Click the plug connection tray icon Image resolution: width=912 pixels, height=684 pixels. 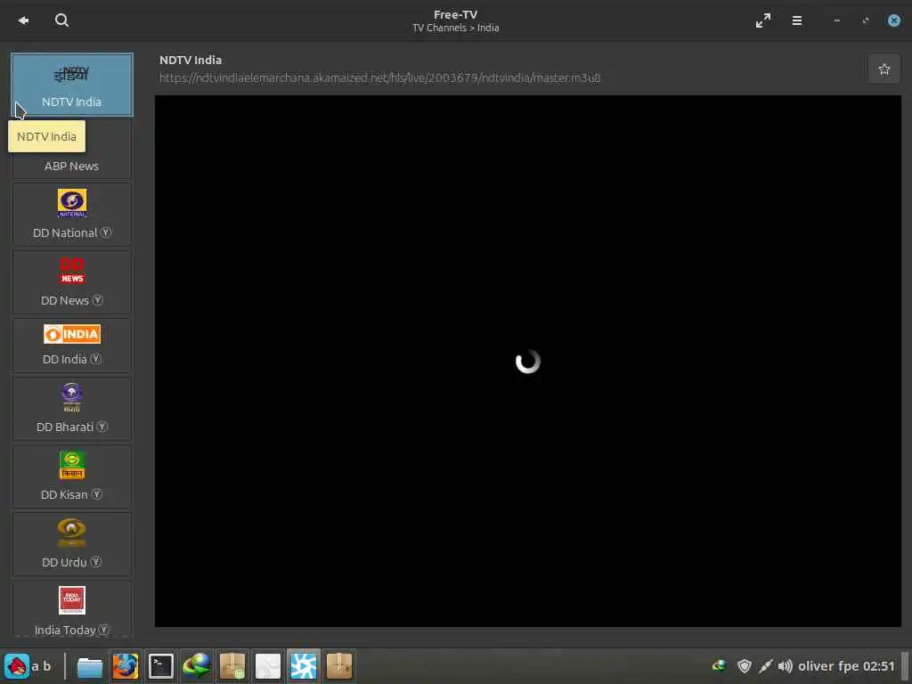pyautogui.click(x=765, y=666)
